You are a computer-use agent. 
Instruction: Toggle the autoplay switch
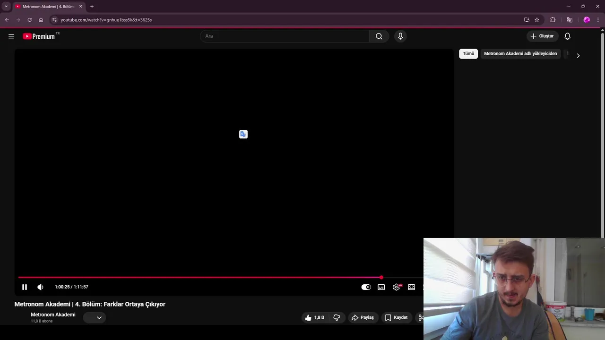[x=366, y=287]
